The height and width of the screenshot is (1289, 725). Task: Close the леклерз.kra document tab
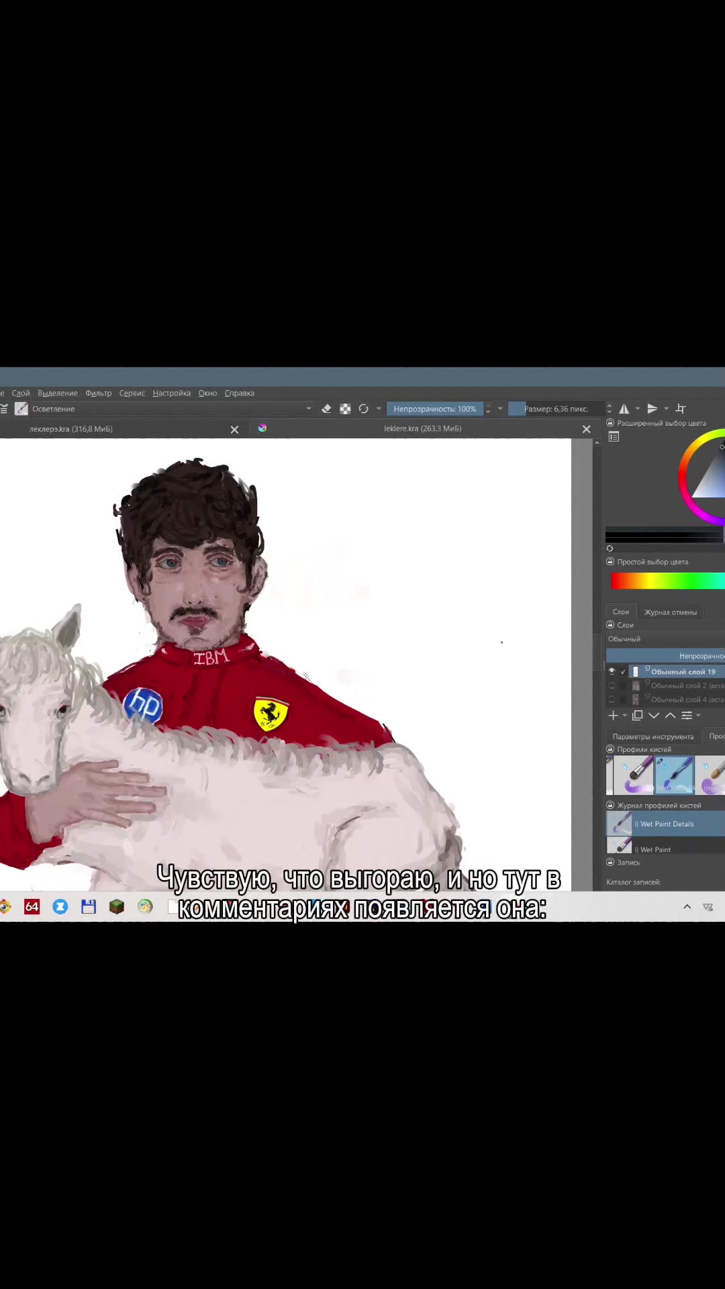235,430
